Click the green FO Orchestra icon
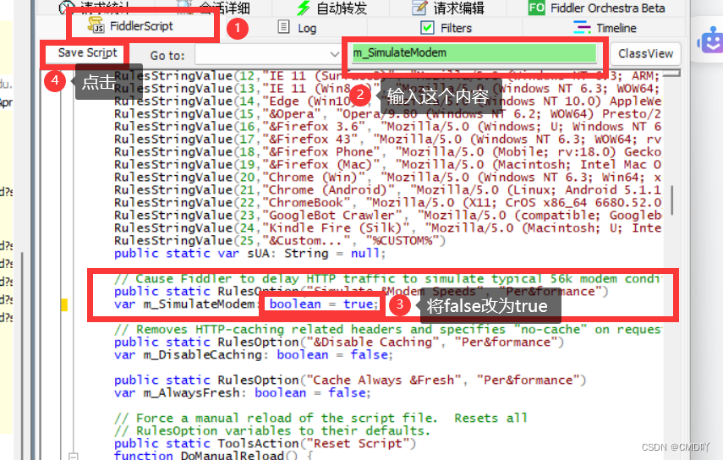 [x=537, y=8]
